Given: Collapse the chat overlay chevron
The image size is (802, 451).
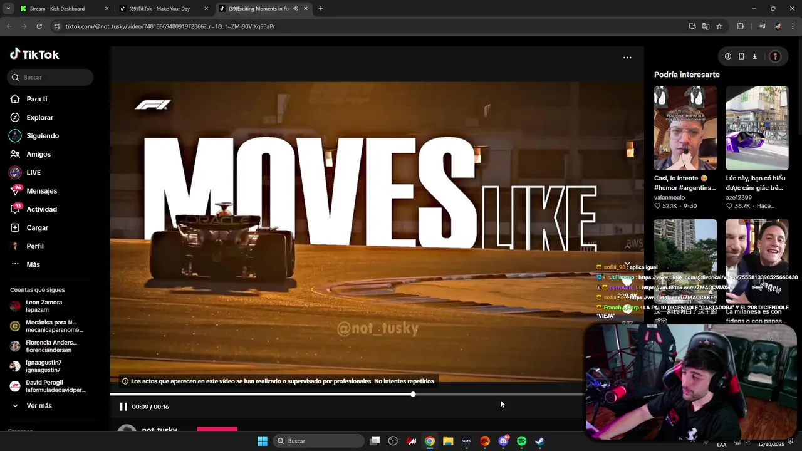Looking at the screenshot, I should pyautogui.click(x=627, y=264).
